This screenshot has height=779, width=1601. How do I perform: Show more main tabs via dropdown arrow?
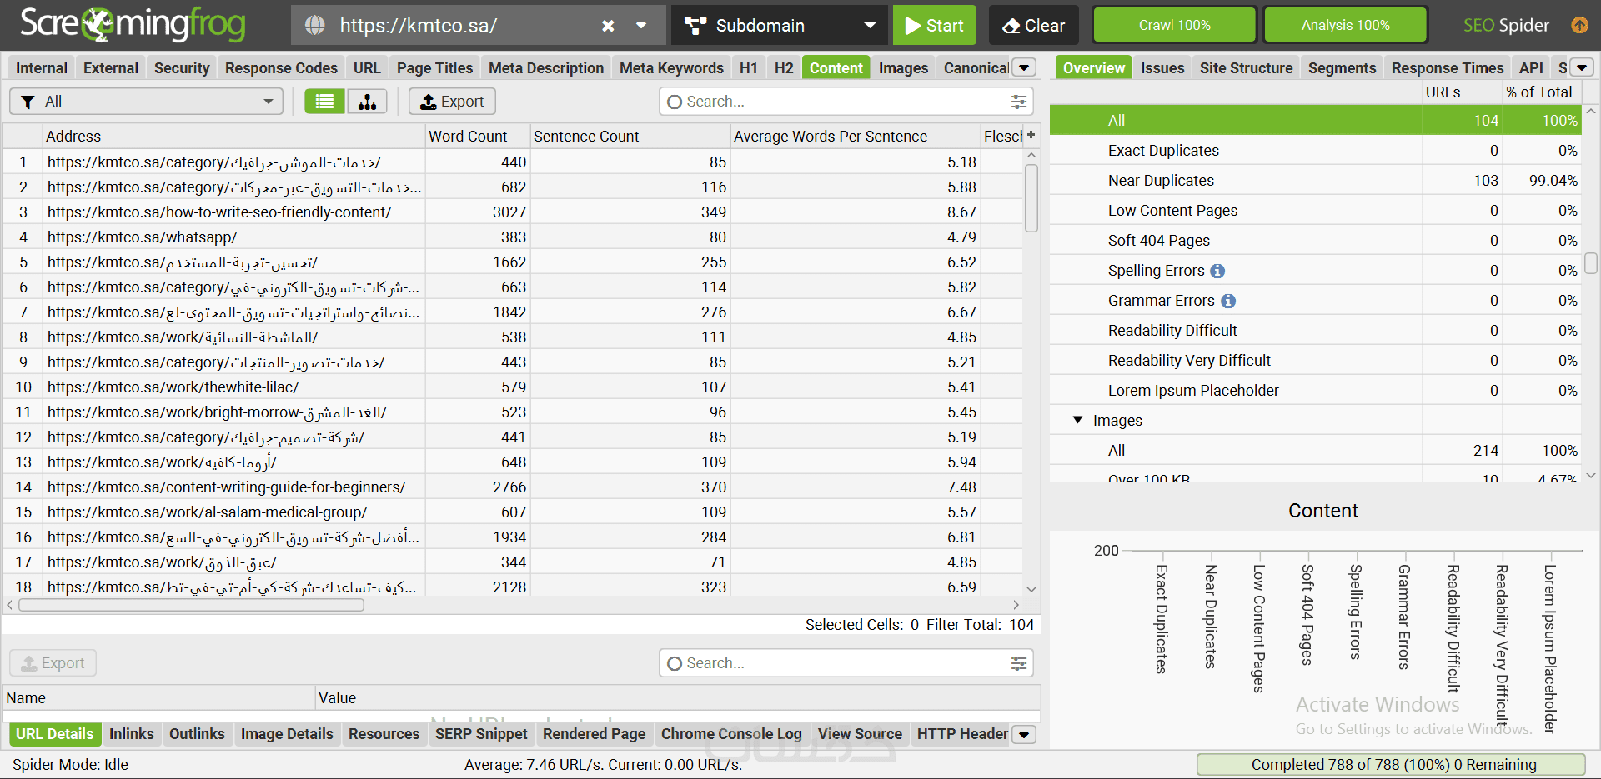(x=1025, y=67)
